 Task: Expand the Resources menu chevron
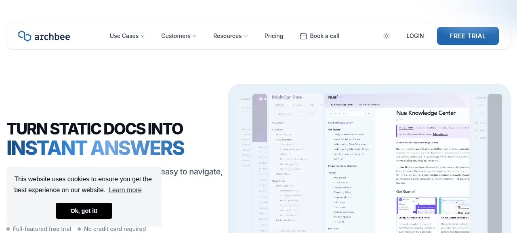click(246, 36)
